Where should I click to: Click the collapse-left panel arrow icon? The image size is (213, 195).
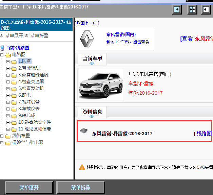(x=206, y=9)
